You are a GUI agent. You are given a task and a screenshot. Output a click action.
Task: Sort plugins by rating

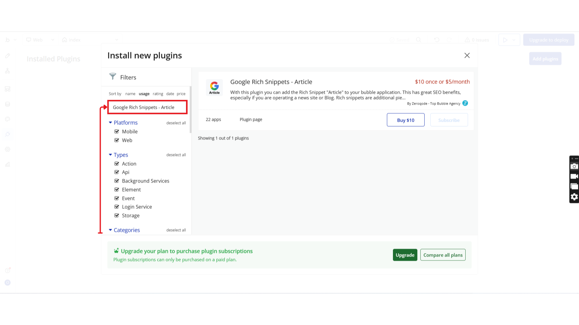tap(158, 94)
